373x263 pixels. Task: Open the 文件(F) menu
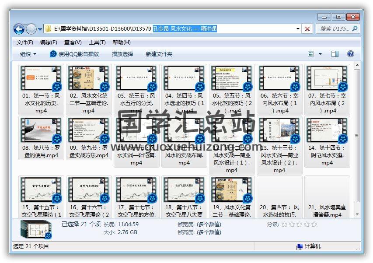click(24, 42)
